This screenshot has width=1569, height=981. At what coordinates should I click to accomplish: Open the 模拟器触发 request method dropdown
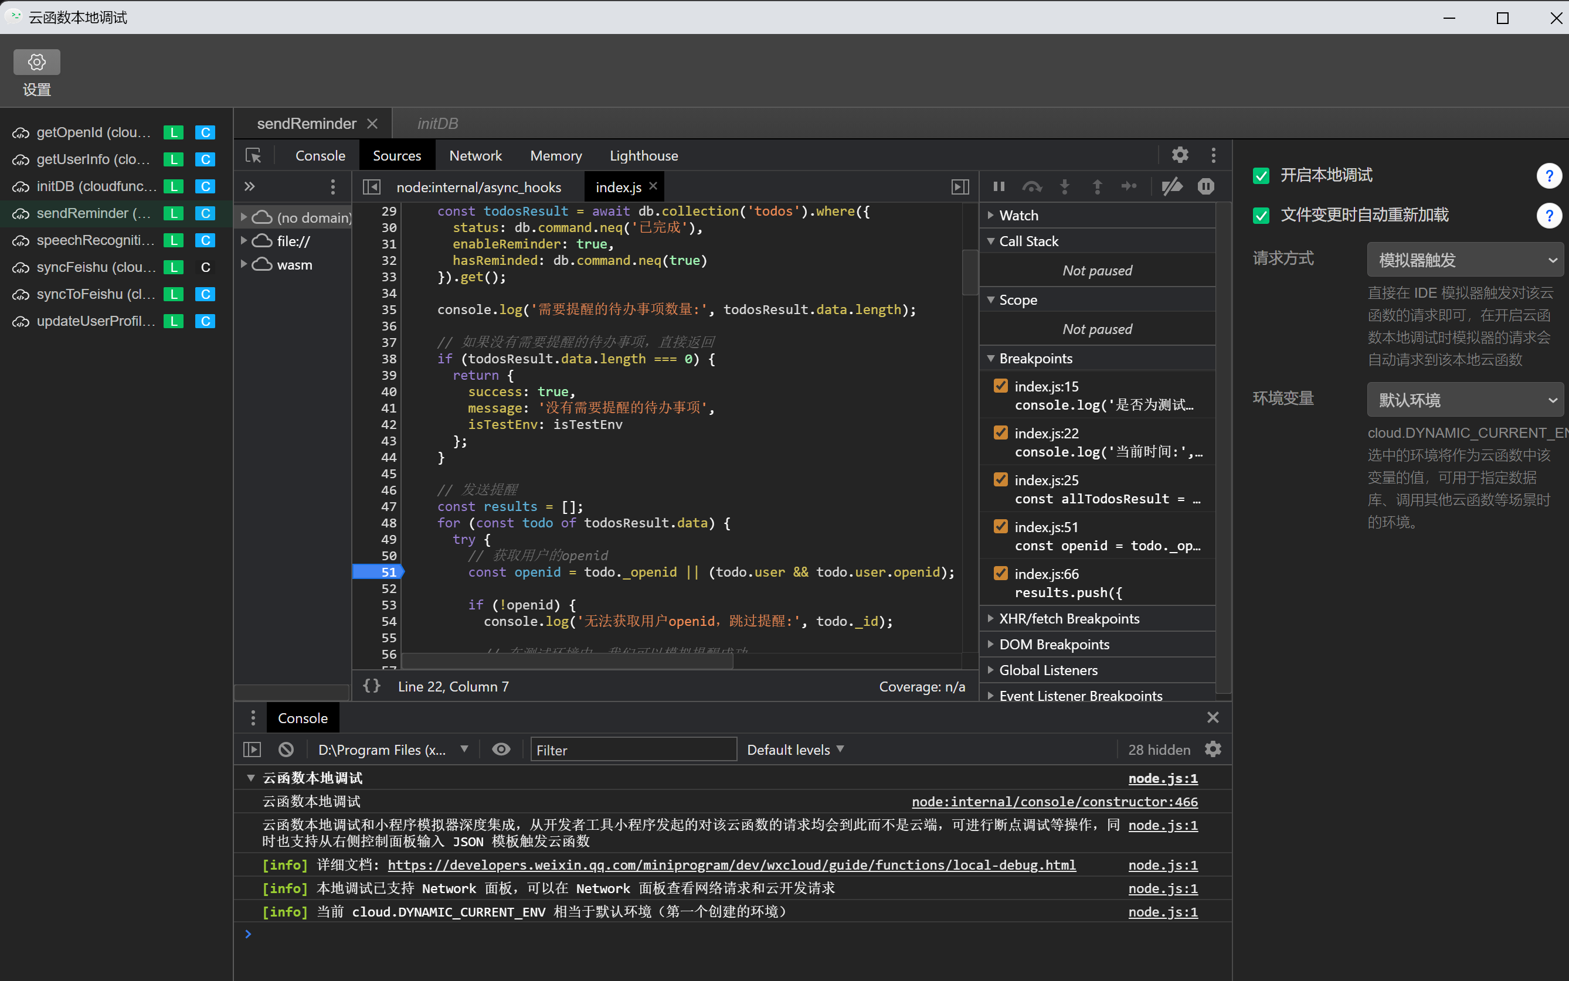(x=1465, y=260)
